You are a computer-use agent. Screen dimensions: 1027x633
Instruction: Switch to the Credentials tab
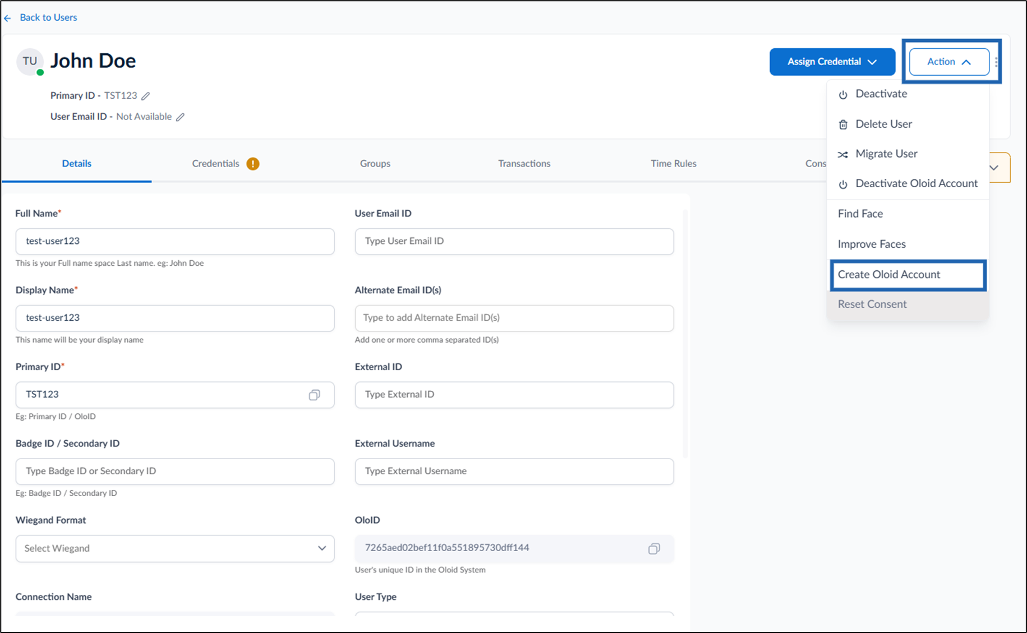pyautogui.click(x=225, y=164)
